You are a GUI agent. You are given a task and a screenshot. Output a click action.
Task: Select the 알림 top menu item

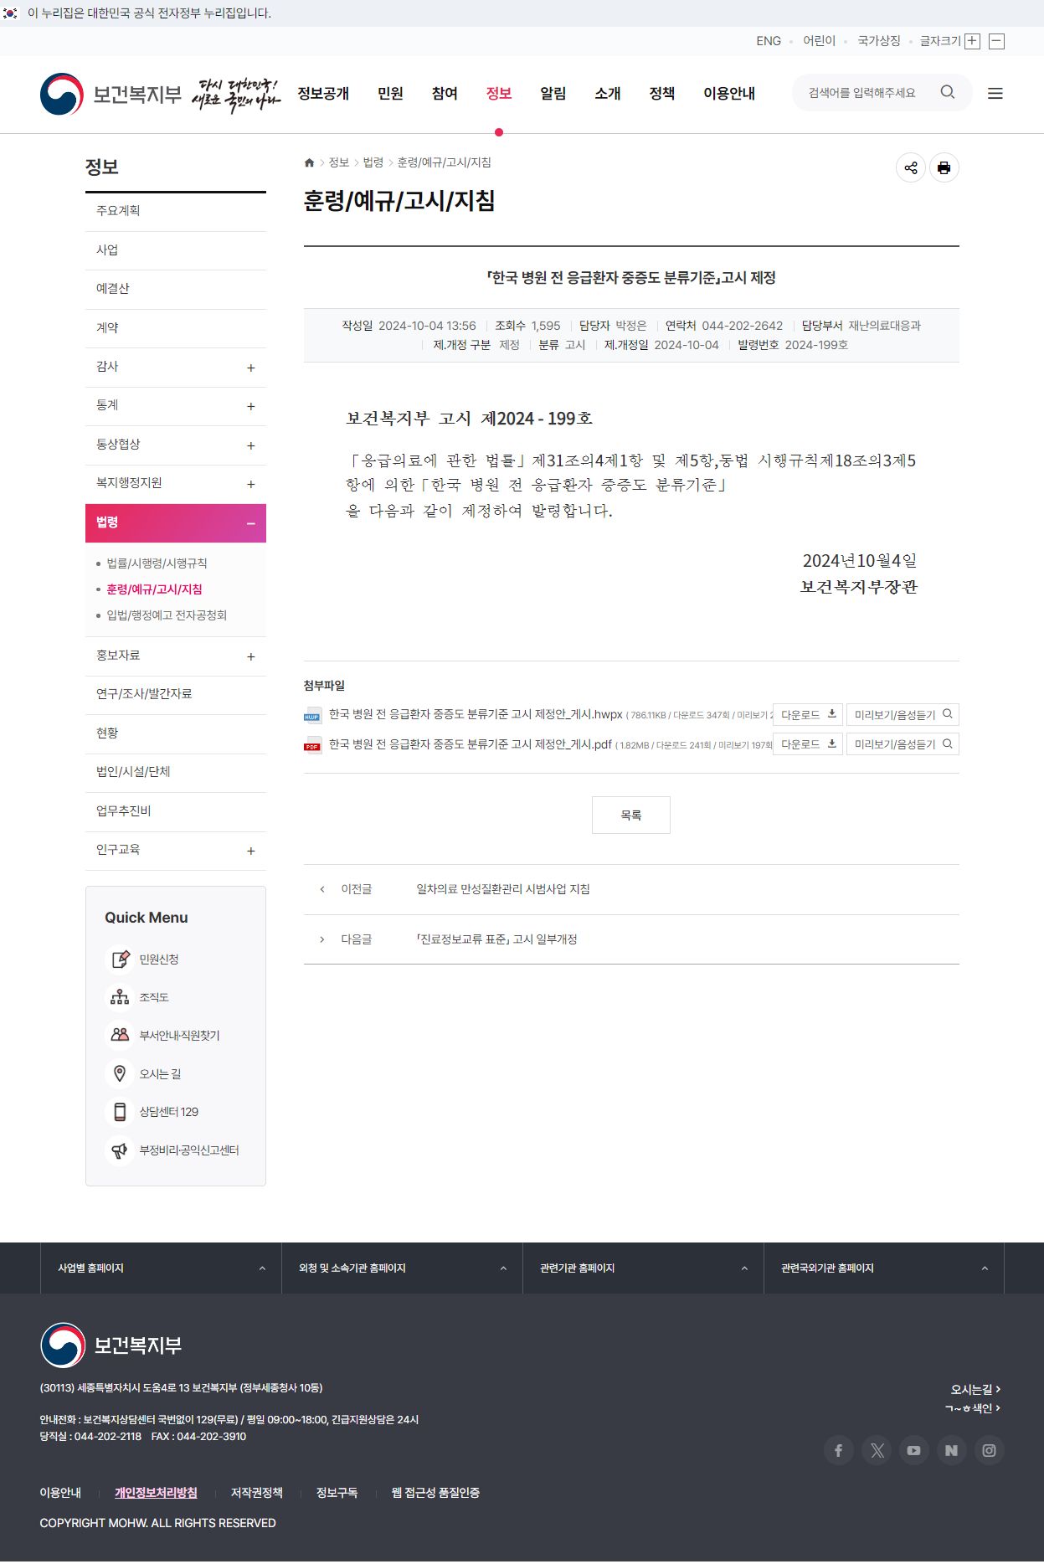point(553,94)
